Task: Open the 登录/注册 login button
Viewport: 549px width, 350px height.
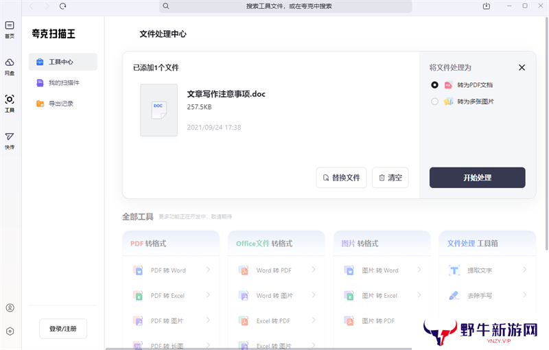Action: [63, 329]
